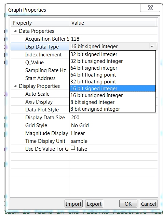Open the Dsp Data Type dropdown arrow
163x216 pixels.
pos(152,46)
